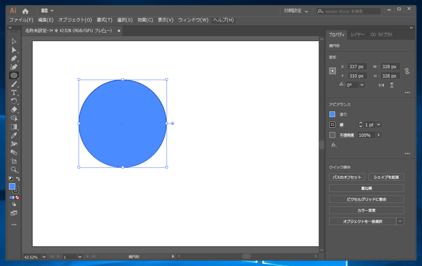Click the ピクセルグリッドに整合 button
422x266 pixels.
tap(366, 199)
